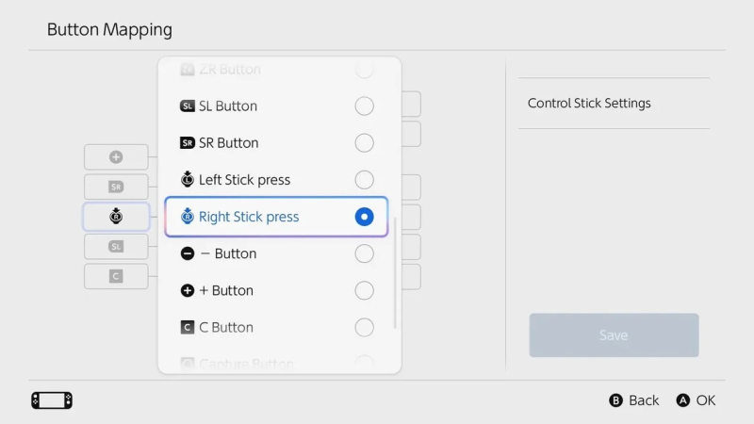754x424 pixels.
Task: Click the SR Button icon in list
Action: click(x=187, y=143)
